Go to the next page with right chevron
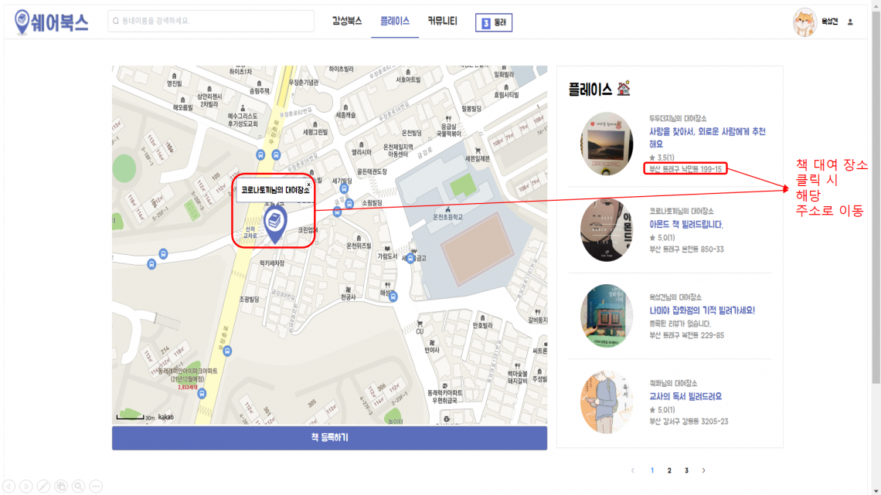 click(703, 470)
